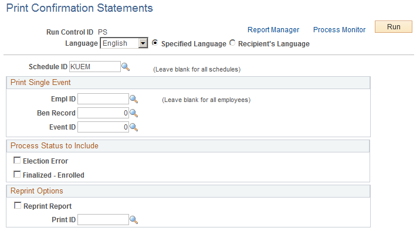Viewport: 420px width, 231px height.
Task: Focus the Print ID text box
Action: tap(103, 220)
